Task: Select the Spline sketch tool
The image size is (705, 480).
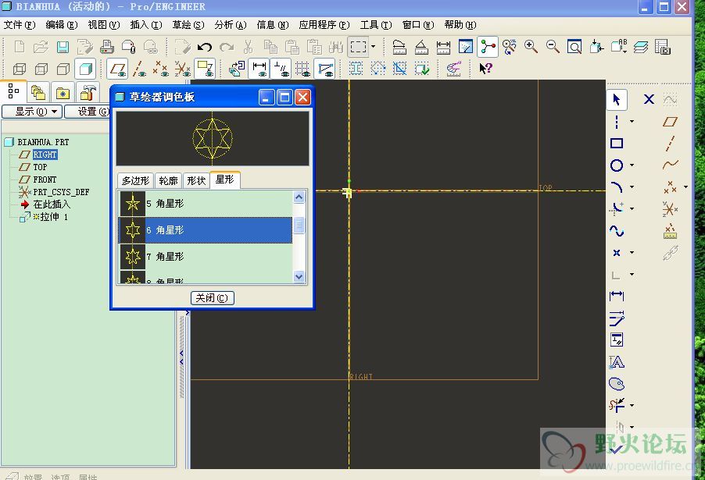Action: 617,231
